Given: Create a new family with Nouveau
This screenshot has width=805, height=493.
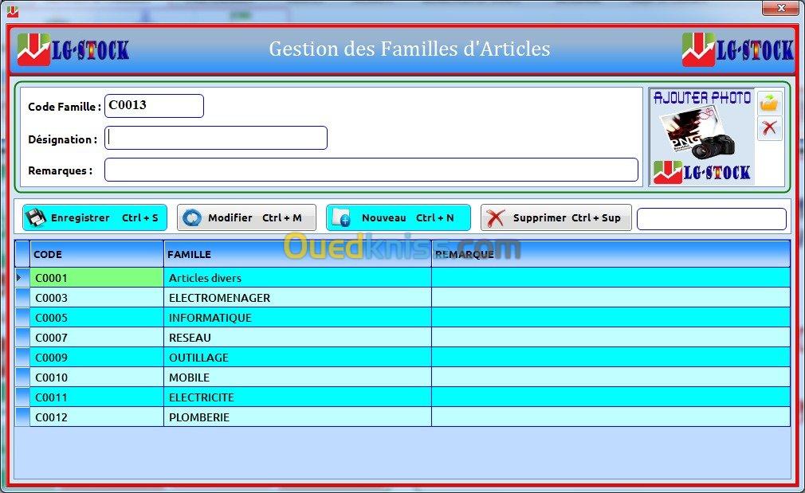Looking at the screenshot, I should tap(399, 217).
